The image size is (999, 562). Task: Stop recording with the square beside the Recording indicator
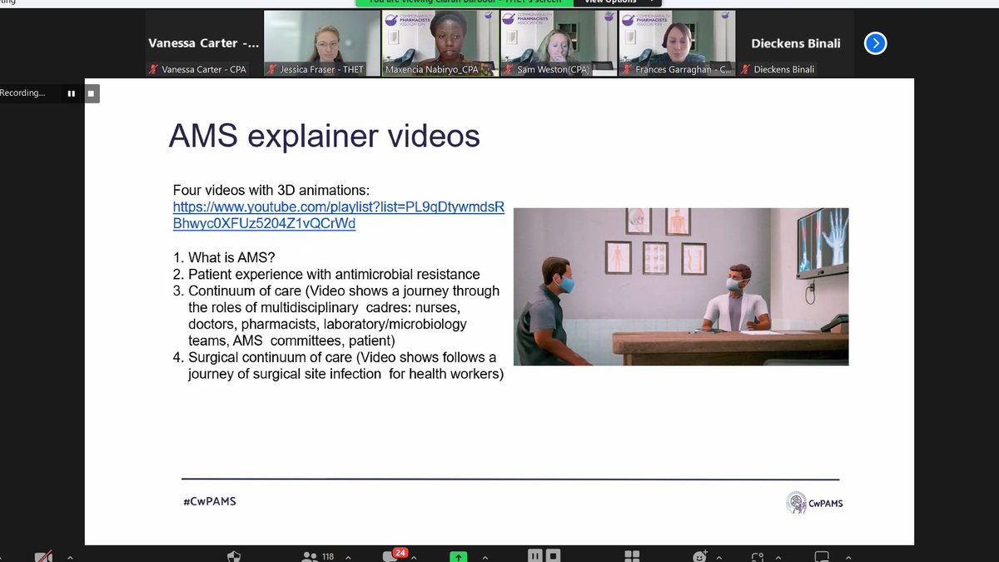click(x=92, y=93)
